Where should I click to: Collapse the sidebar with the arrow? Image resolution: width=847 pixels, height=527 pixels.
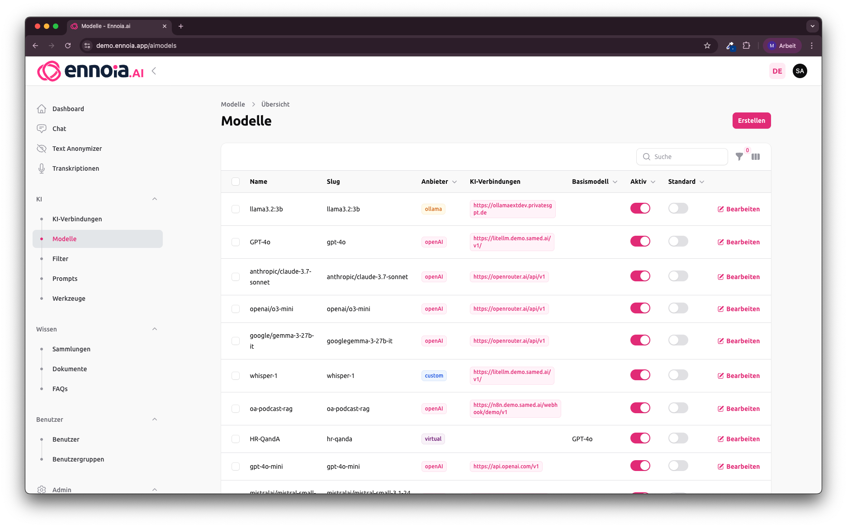pos(154,71)
